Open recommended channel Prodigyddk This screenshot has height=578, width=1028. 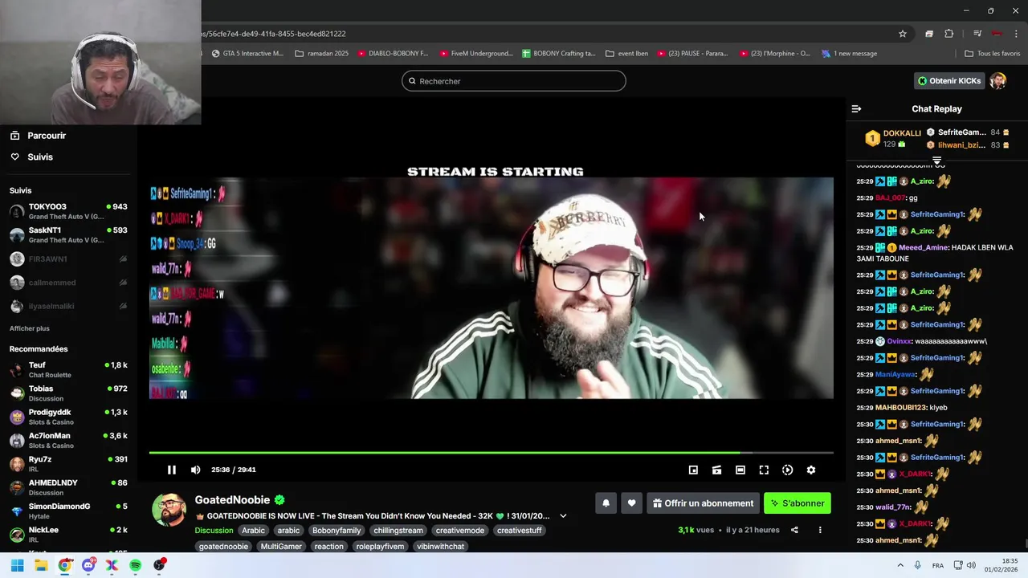68,417
